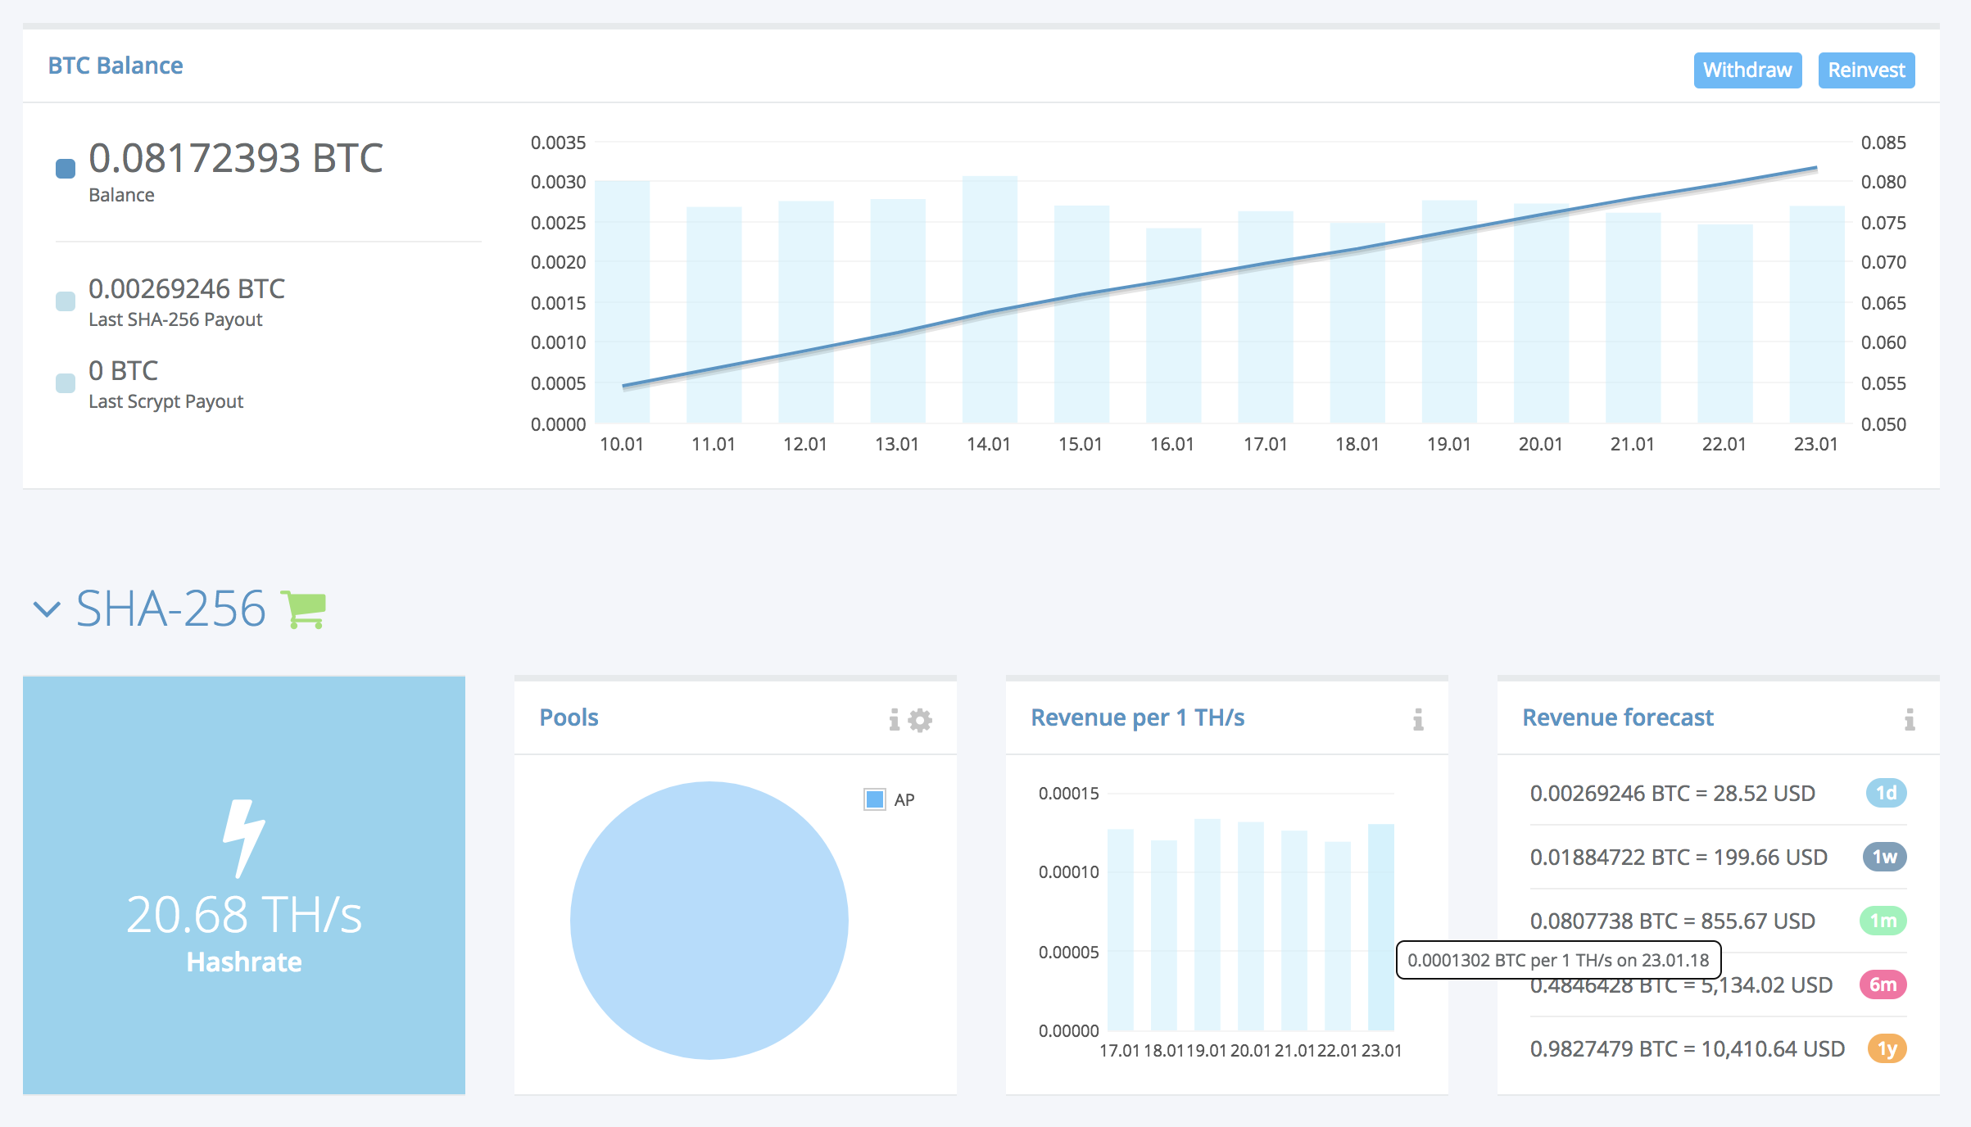
Task: Click the 1d forecast badge
Action: (x=1886, y=793)
